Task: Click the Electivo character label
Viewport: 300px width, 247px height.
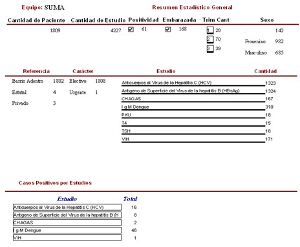Action: click(x=78, y=81)
